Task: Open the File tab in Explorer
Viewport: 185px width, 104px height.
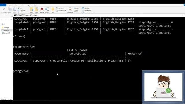Action: [3, 5]
